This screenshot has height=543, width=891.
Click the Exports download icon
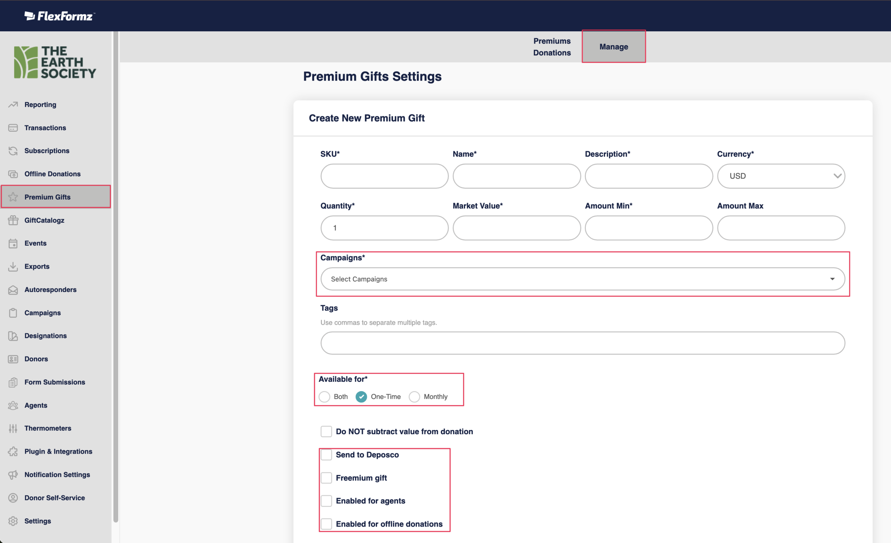(13, 267)
